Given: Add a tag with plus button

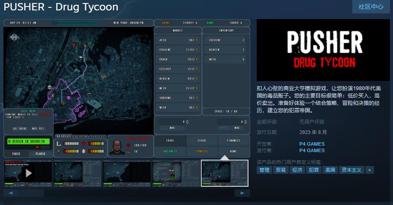Looking at the screenshot, I should point(370,170).
